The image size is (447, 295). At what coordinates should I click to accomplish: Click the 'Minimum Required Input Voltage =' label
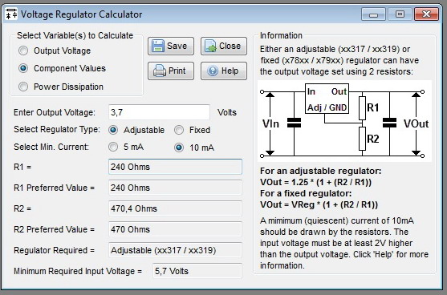click(x=78, y=271)
